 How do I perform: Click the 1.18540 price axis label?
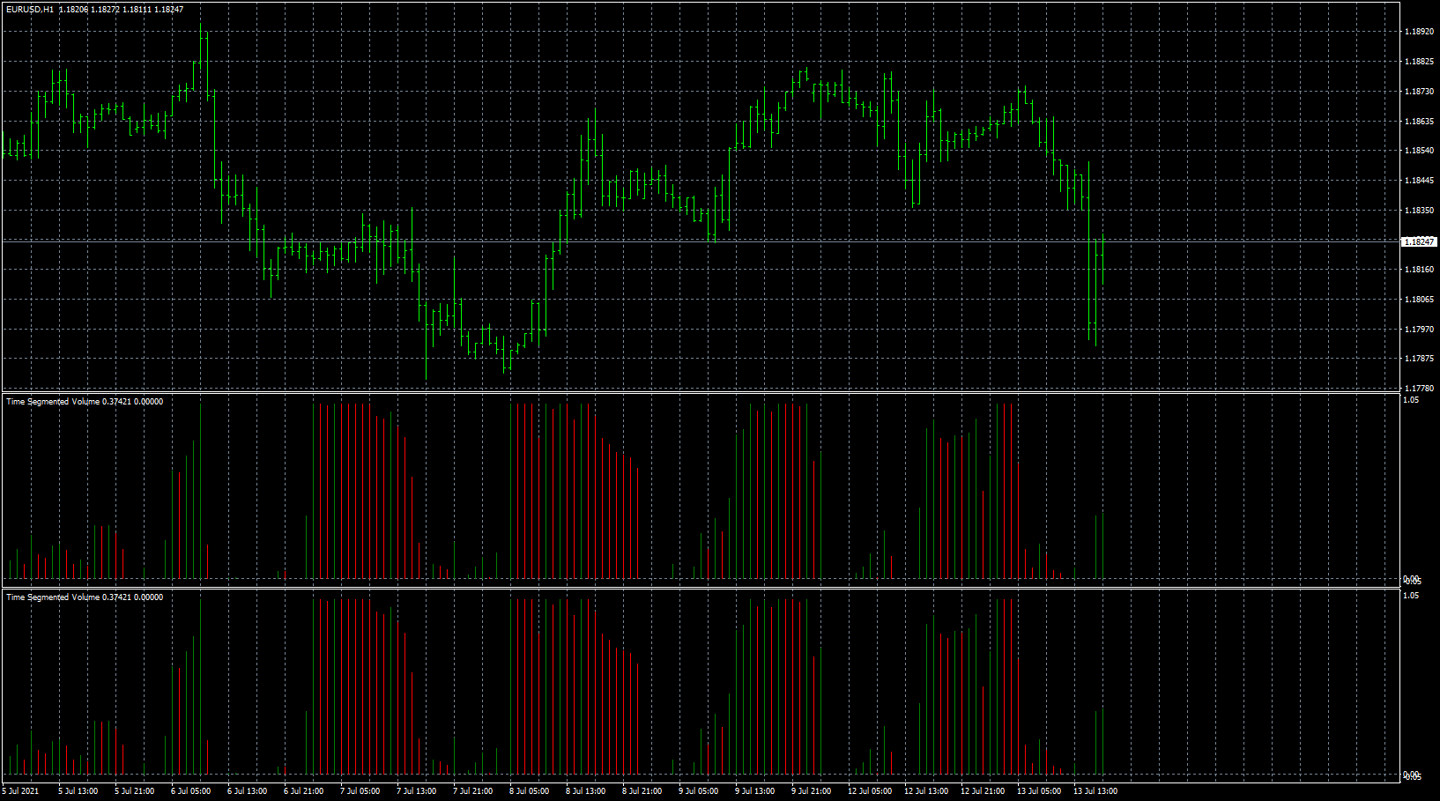(1418, 151)
